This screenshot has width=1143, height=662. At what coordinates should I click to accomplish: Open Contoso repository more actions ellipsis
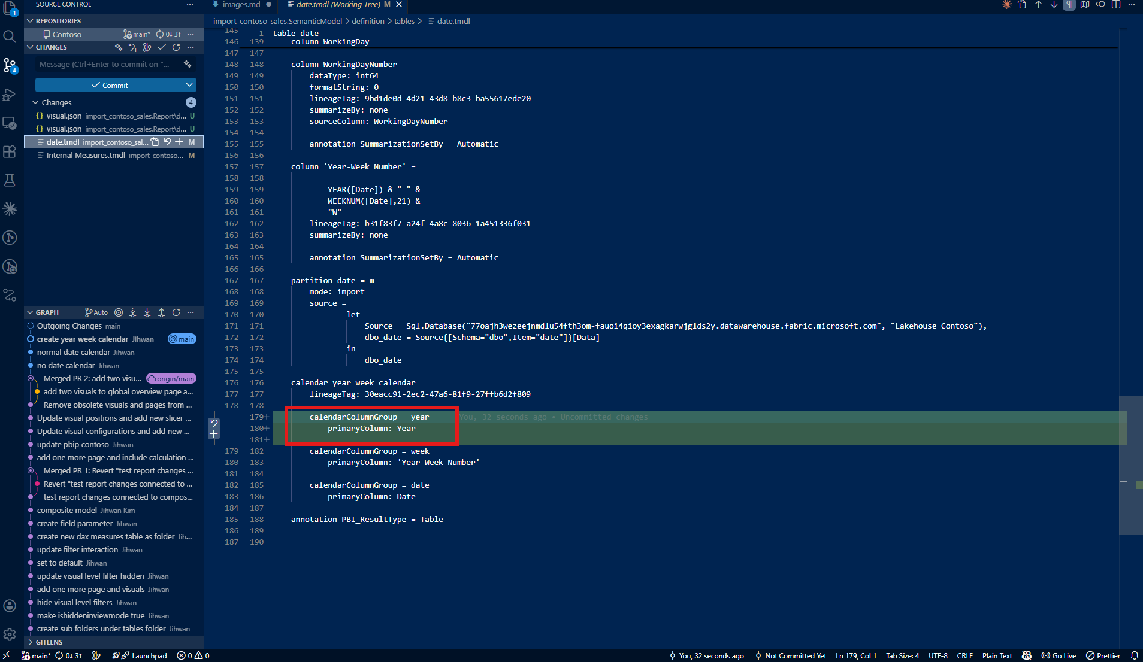tap(190, 34)
